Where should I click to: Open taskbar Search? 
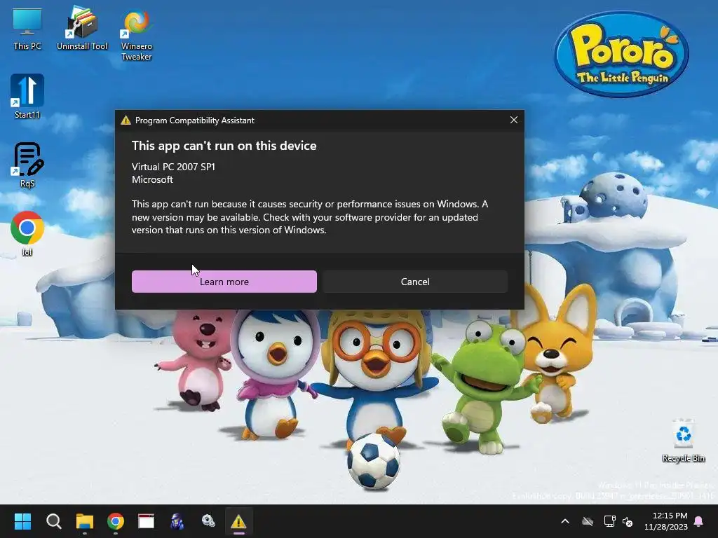(53, 521)
